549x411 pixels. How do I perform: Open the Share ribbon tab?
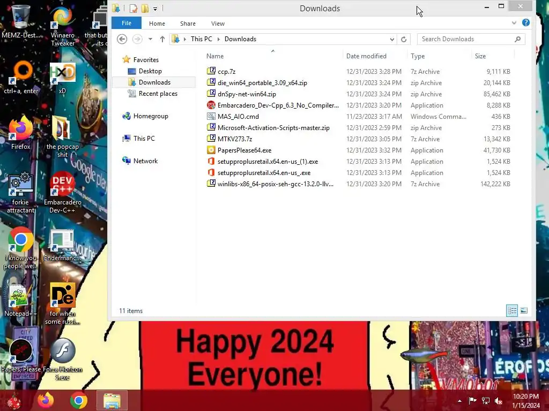(188, 24)
